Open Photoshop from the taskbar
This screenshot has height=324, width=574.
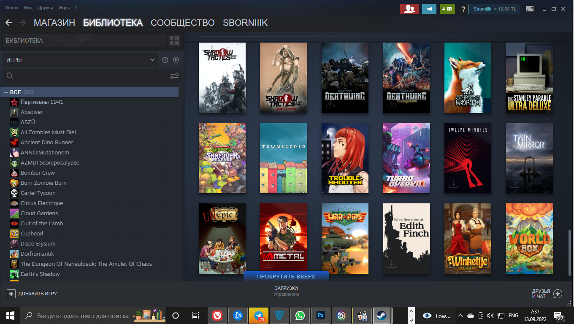321,316
